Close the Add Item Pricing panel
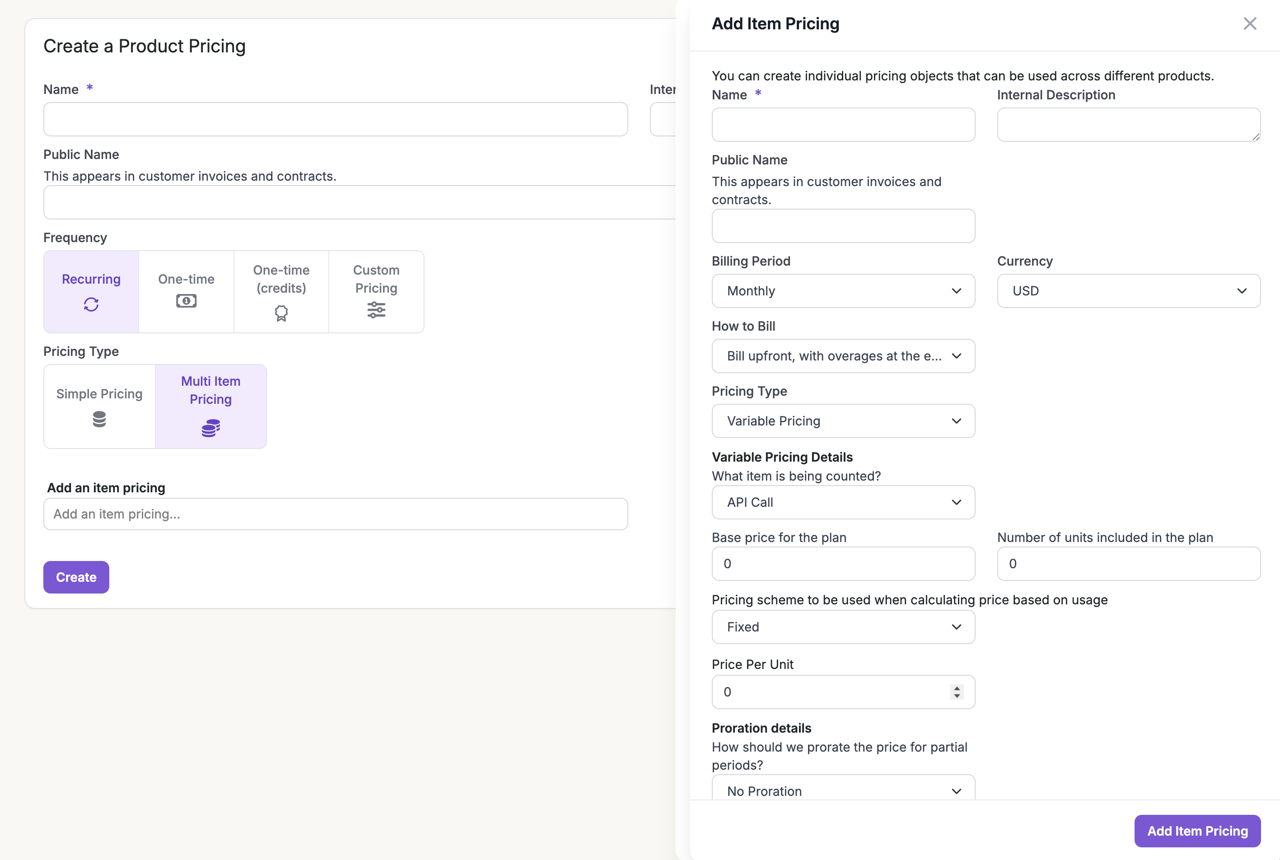The image size is (1280, 860). pyautogui.click(x=1249, y=23)
